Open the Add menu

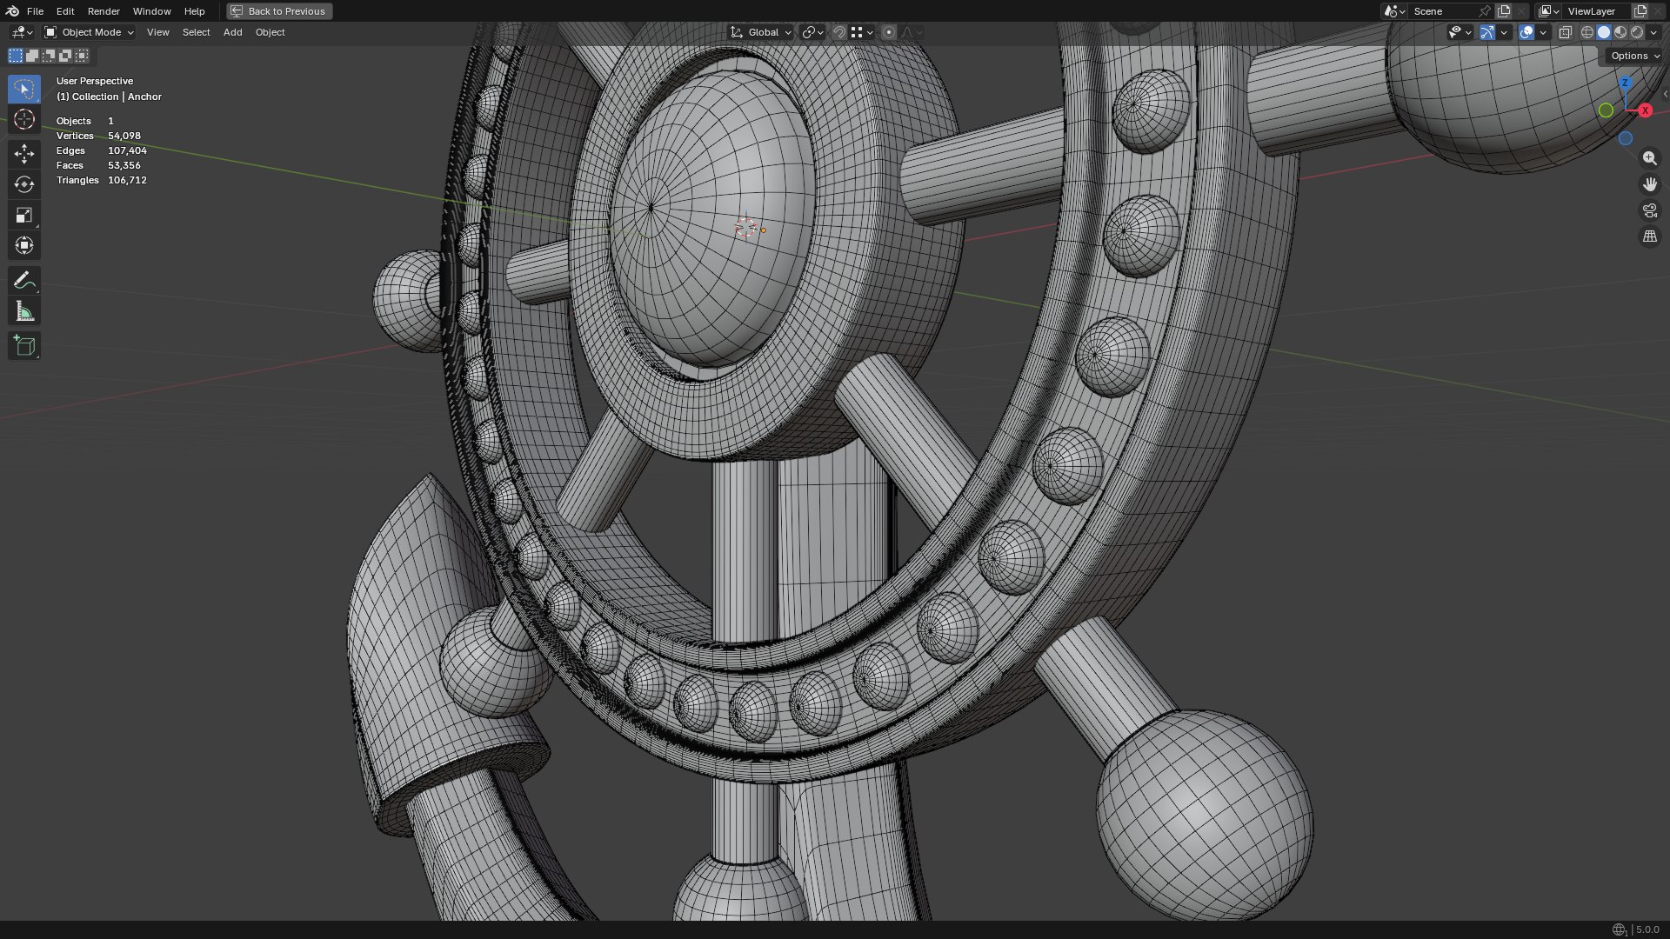click(x=232, y=32)
